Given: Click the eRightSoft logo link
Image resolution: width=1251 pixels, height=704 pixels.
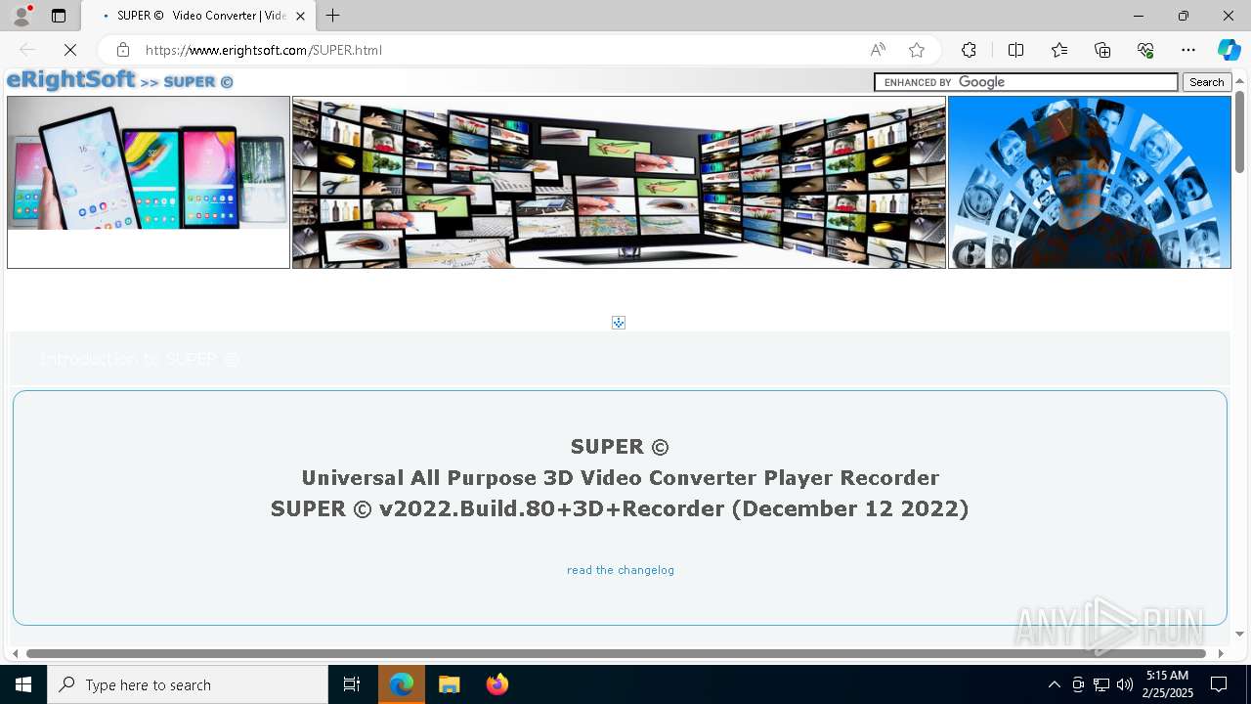Looking at the screenshot, I should [70, 80].
